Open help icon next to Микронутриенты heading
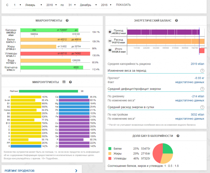The height and width of the screenshot is (173, 210). coord(70,82)
